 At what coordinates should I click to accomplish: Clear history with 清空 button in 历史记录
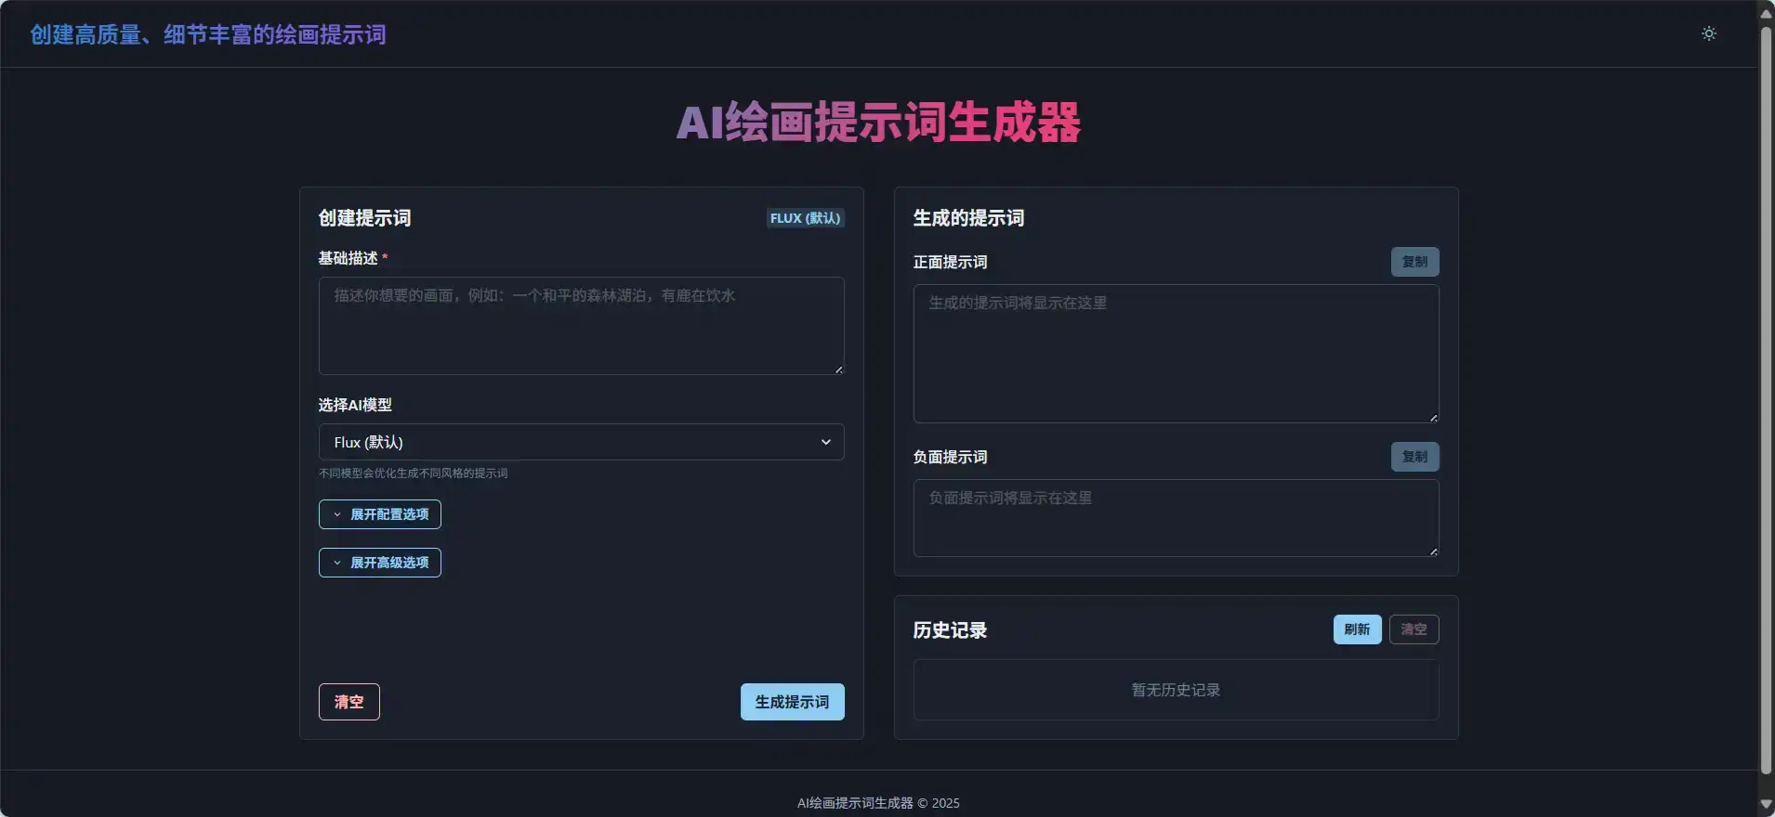pos(1413,629)
